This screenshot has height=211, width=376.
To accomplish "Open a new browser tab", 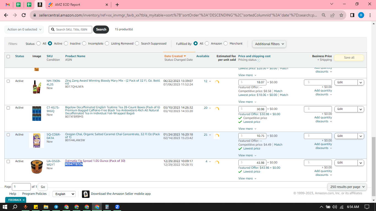I will point(117,5).
